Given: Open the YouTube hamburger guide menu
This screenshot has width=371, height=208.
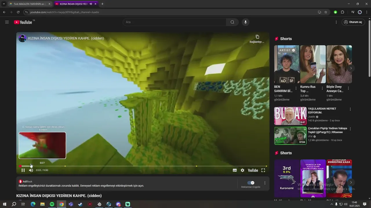Looking at the screenshot, I should tap(7, 22).
